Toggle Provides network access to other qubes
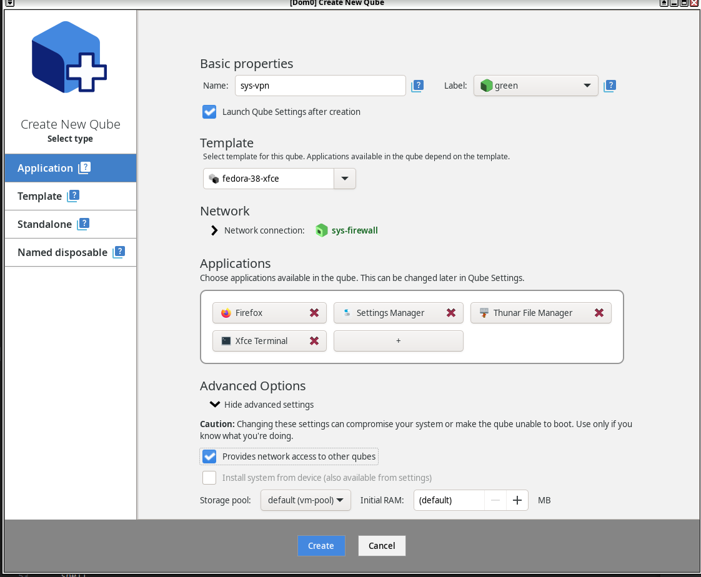701x577 pixels. coord(209,456)
